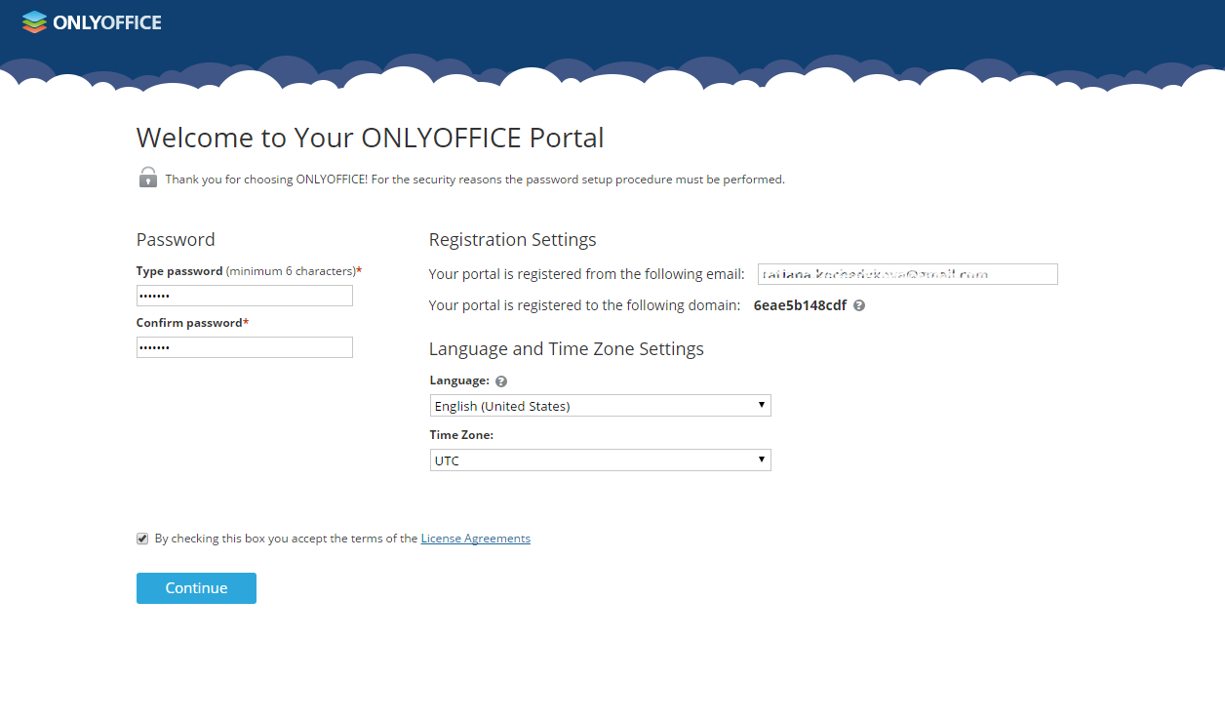Focus the Confirm password field
Viewport: 1225px width, 720px height.
click(245, 347)
